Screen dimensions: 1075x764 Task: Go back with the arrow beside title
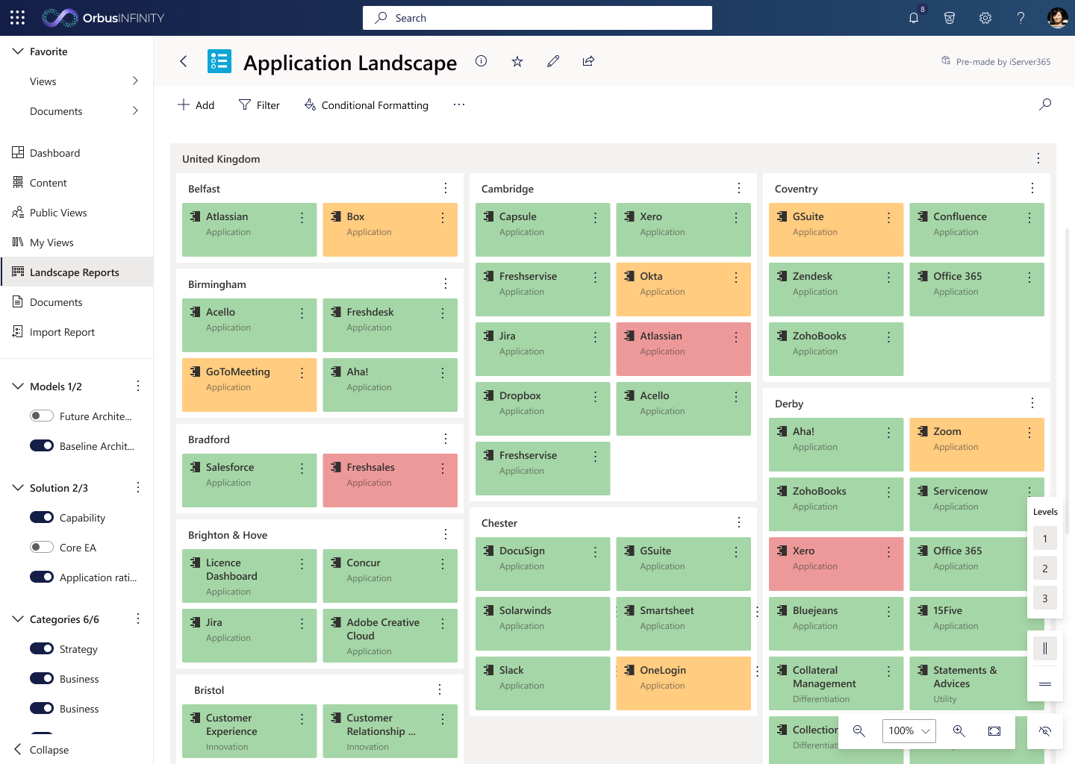(x=184, y=61)
